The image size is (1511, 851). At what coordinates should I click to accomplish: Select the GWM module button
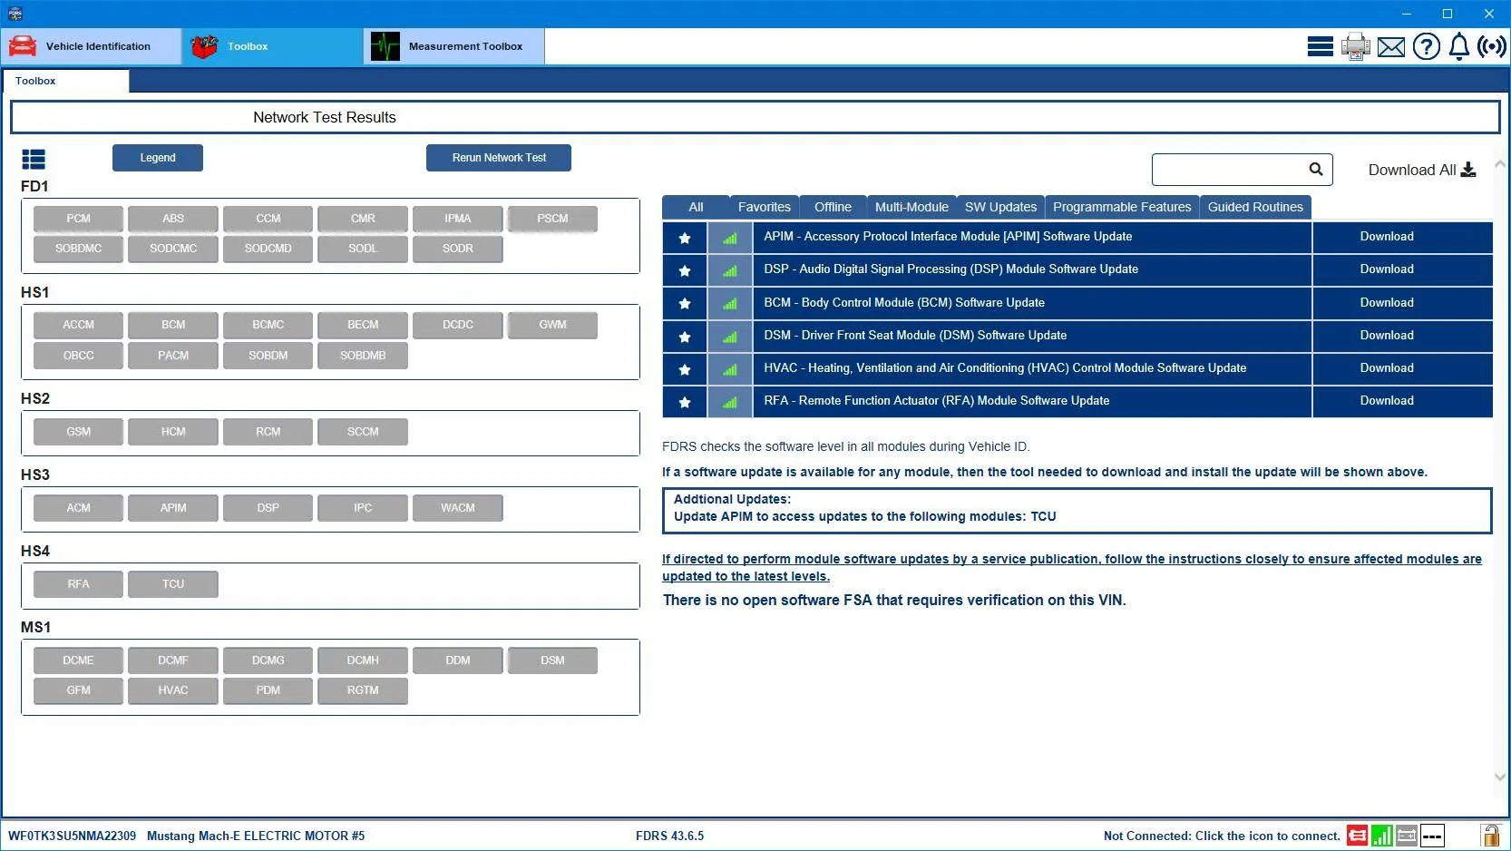click(552, 325)
